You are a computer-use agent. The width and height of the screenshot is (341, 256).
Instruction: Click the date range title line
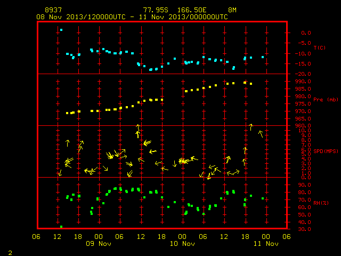[x=132, y=17]
